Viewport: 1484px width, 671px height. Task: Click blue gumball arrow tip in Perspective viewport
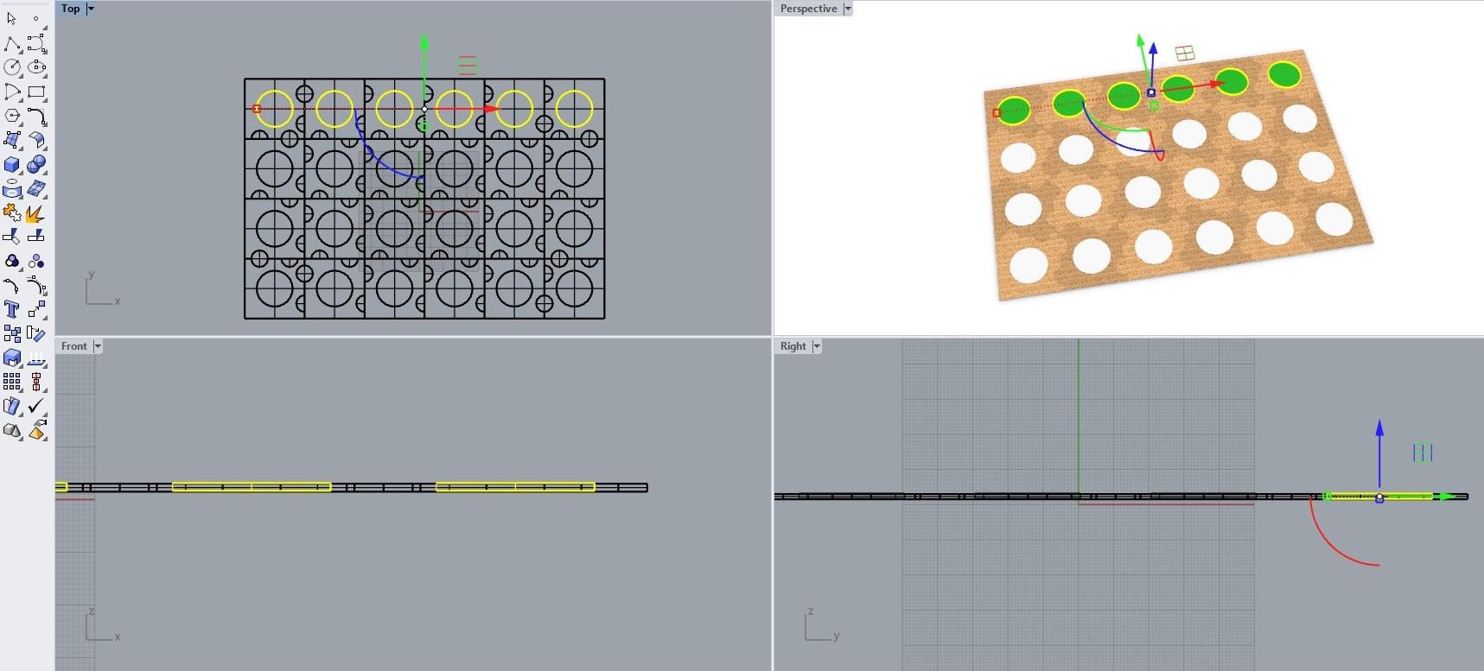1153,47
